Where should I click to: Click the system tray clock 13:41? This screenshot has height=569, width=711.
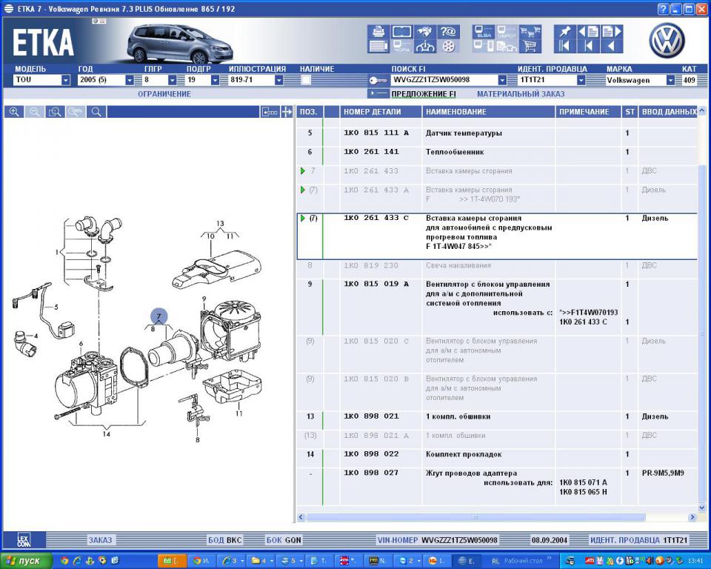(x=695, y=561)
